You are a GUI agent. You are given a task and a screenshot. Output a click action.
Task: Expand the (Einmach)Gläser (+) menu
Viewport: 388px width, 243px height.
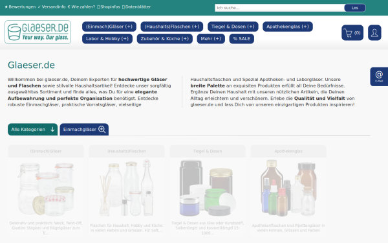pyautogui.click(x=109, y=27)
